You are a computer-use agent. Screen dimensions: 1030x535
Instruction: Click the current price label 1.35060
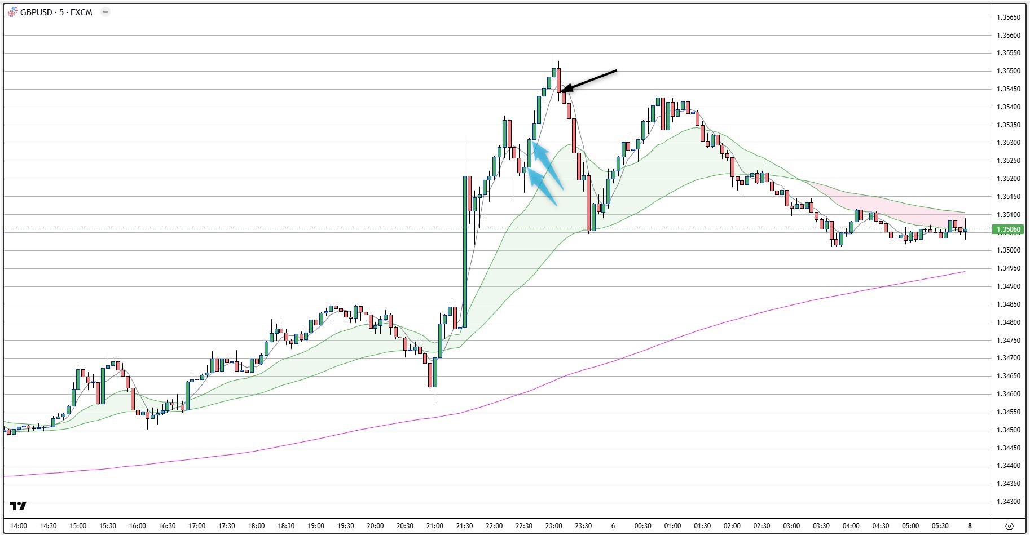1008,229
